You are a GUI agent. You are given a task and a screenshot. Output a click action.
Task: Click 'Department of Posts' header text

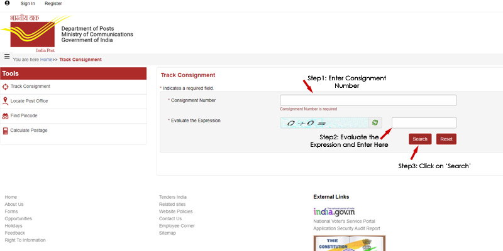(87, 28)
